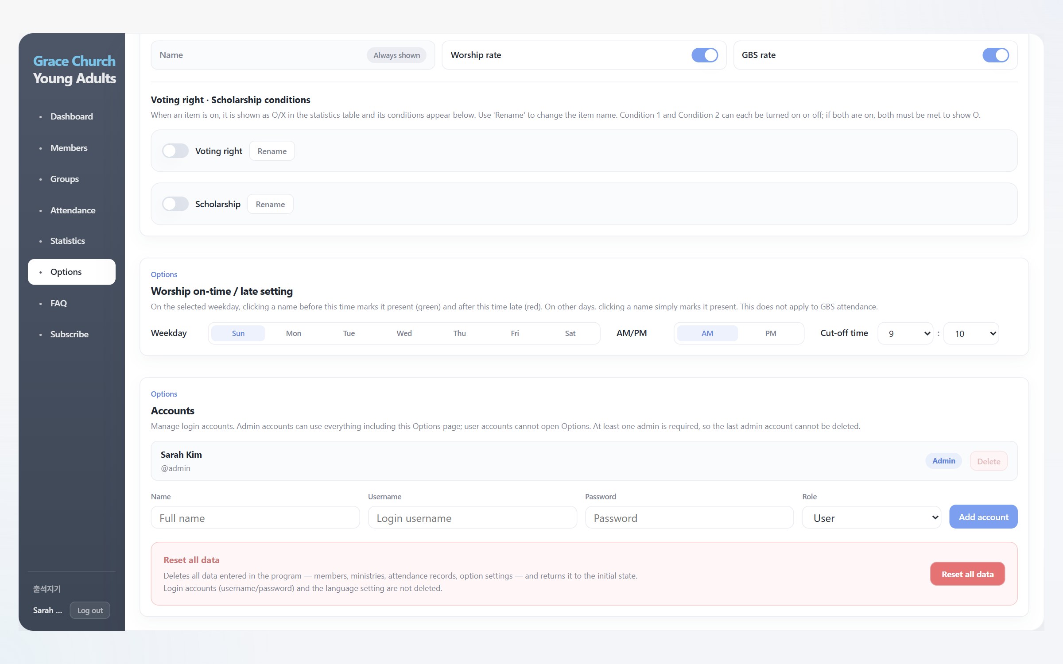Select Options in the sidebar

(71, 272)
